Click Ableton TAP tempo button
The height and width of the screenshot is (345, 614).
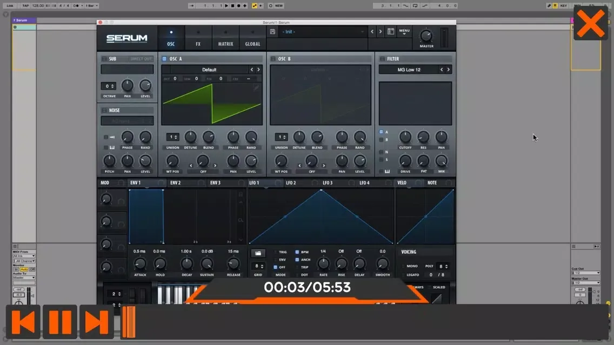coord(25,6)
